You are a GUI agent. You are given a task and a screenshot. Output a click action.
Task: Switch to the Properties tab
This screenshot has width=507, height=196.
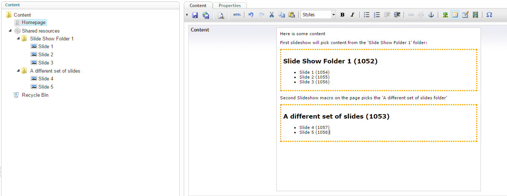[x=230, y=6]
